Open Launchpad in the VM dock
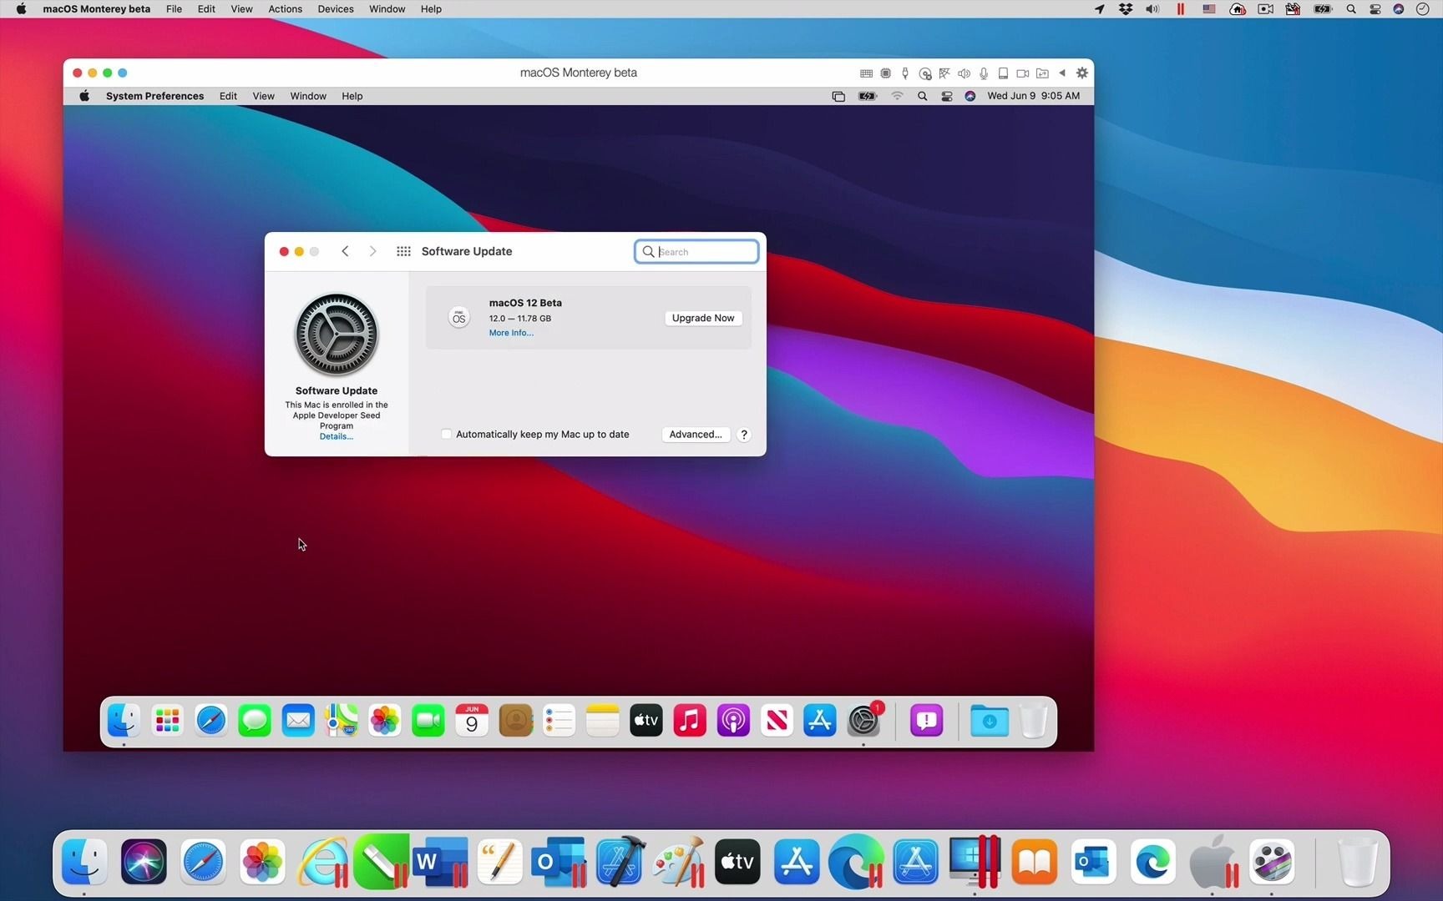 click(x=168, y=721)
